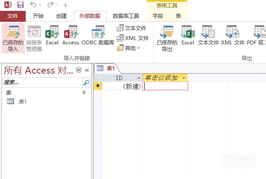The height and width of the screenshot is (179, 266).
Task: Open navigation pane category dropdown menu
Action: 78,70
